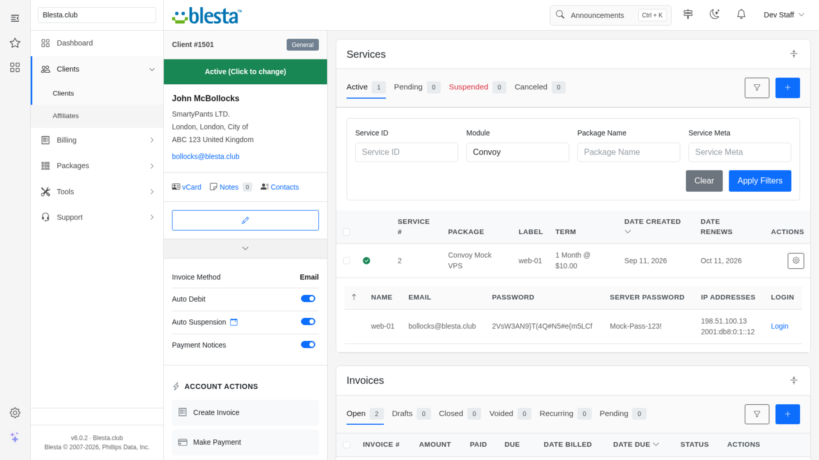Toggle Auto Suspension switch
Image resolution: width=819 pixels, height=460 pixels.
[x=308, y=322]
